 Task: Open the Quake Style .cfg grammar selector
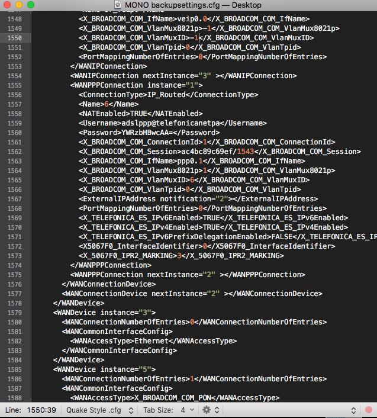(98, 410)
